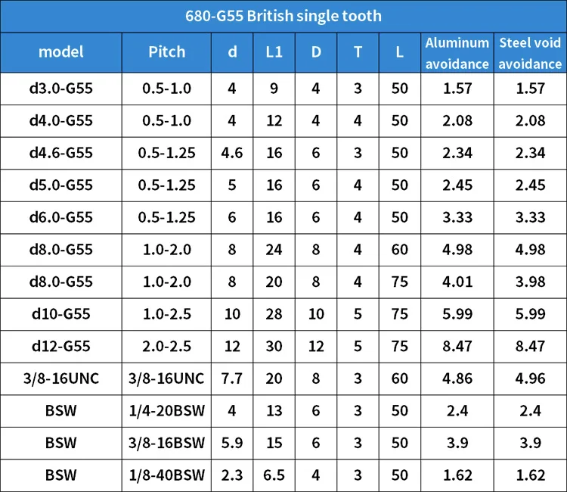
Task: Click the "T" column header
Action: point(358,52)
